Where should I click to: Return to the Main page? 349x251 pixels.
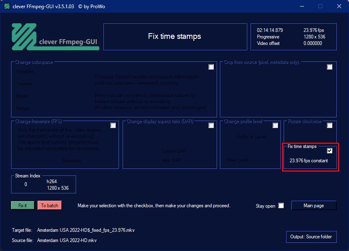point(314,206)
